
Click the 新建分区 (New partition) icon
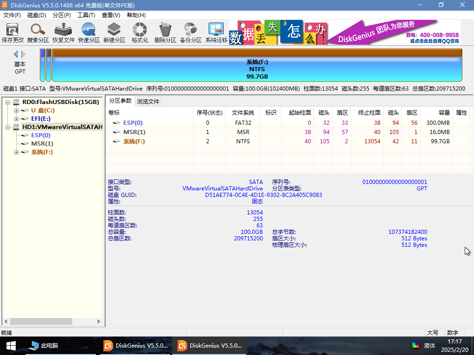click(114, 33)
